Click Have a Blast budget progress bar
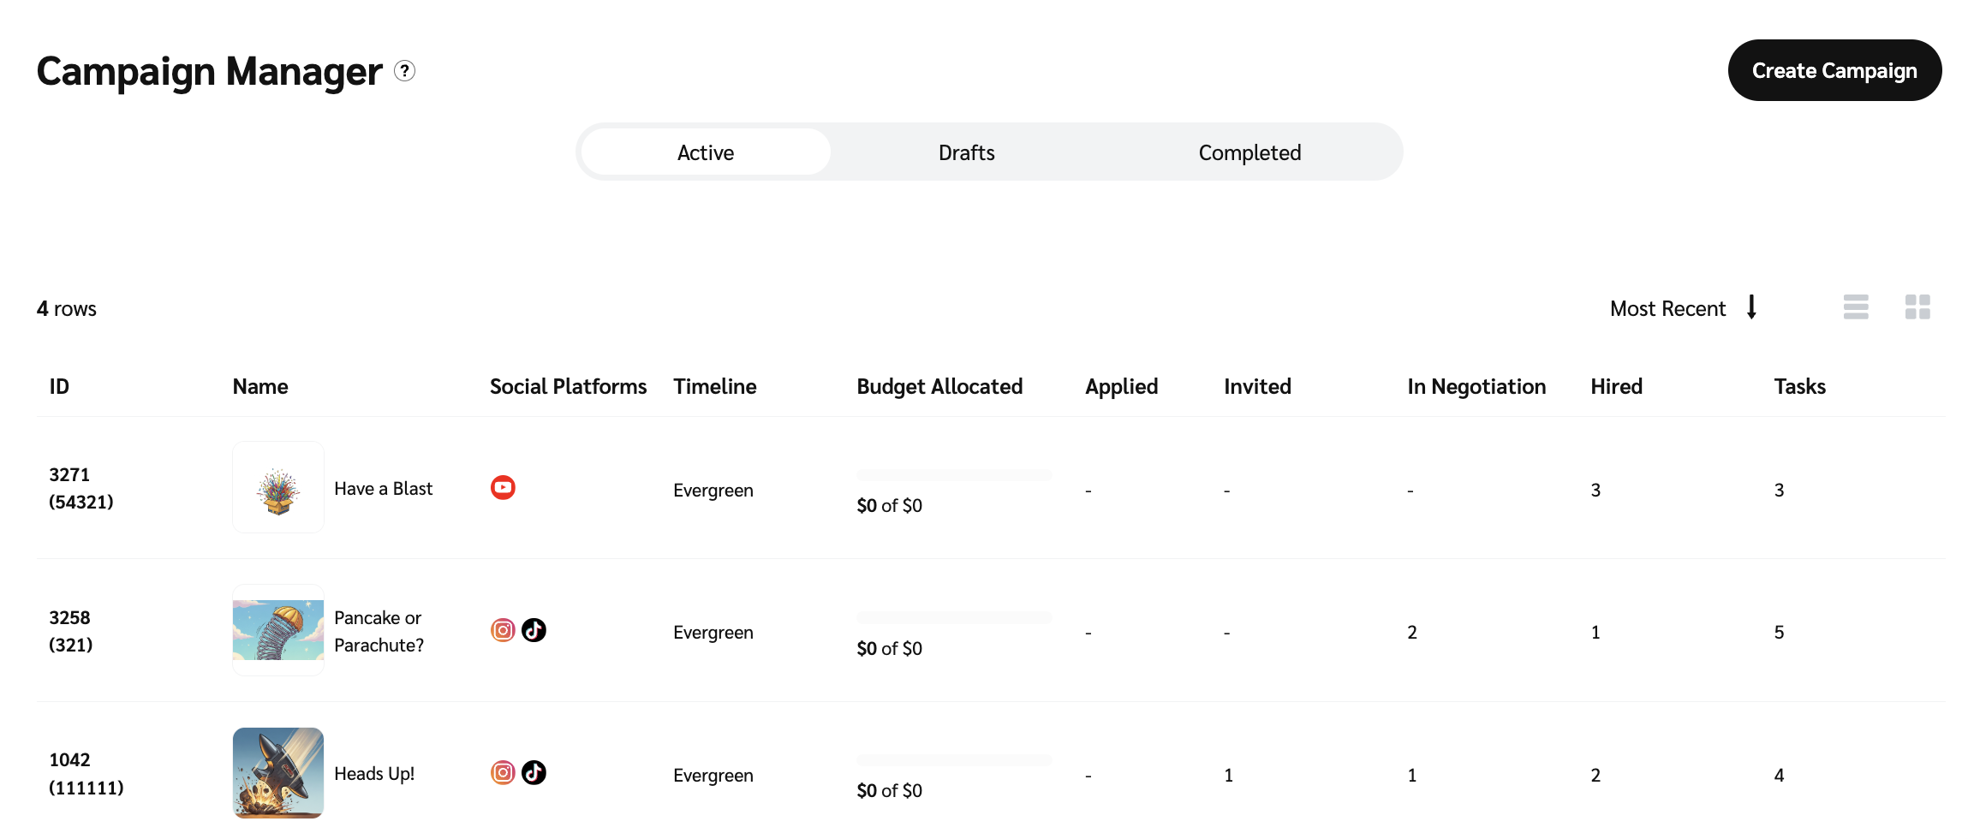The image size is (1968, 839). 954,475
